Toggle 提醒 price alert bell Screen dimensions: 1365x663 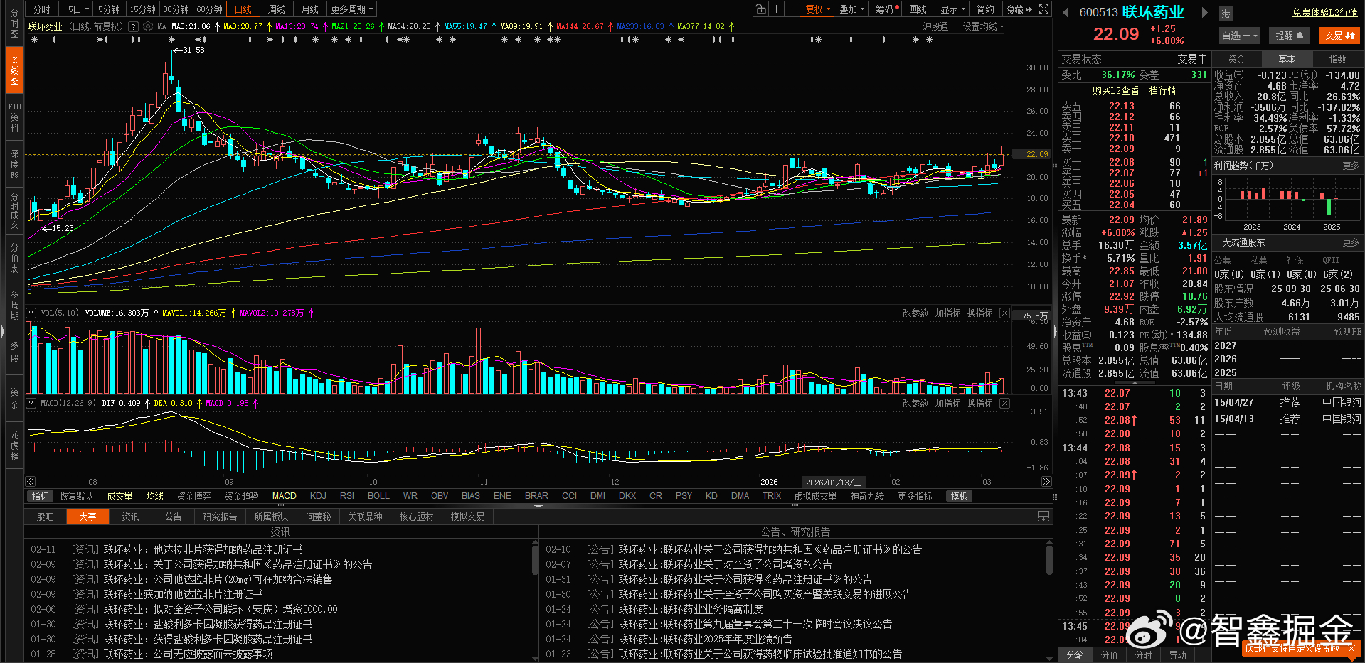1289,36
